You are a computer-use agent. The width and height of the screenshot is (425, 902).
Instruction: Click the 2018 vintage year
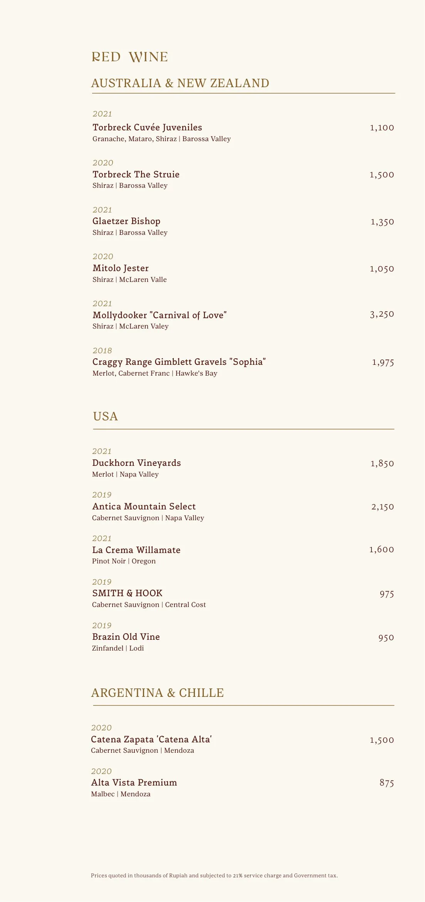click(x=102, y=351)
